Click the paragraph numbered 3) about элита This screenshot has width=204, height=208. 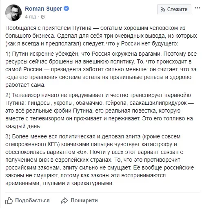(x=100, y=160)
